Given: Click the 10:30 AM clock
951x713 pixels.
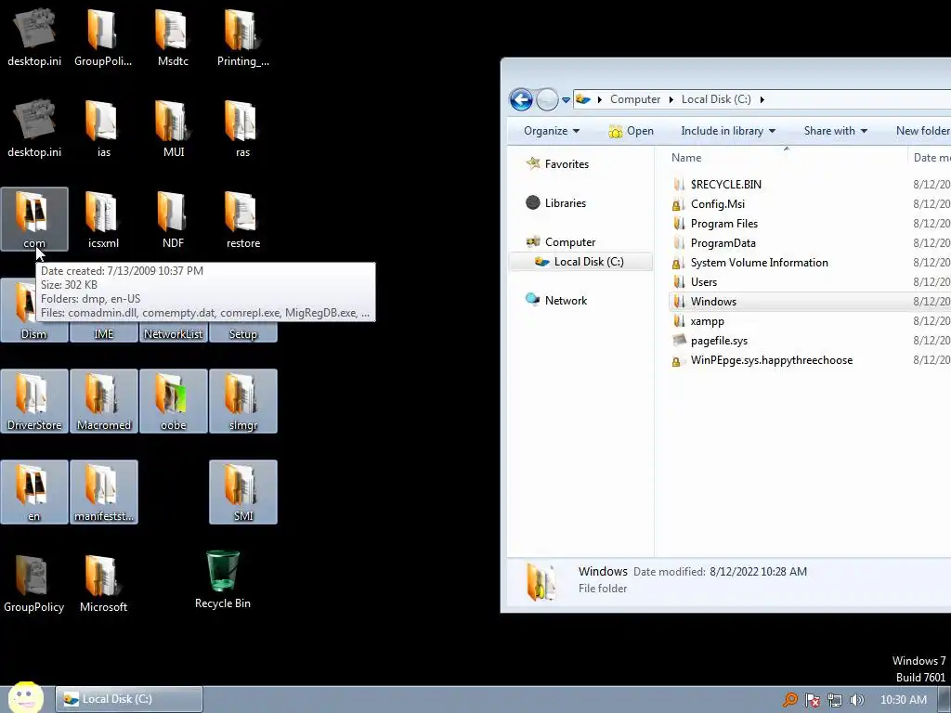Looking at the screenshot, I should (903, 700).
